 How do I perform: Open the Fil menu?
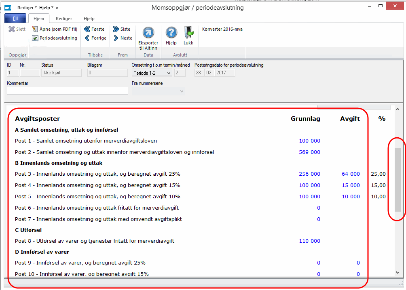(x=15, y=19)
